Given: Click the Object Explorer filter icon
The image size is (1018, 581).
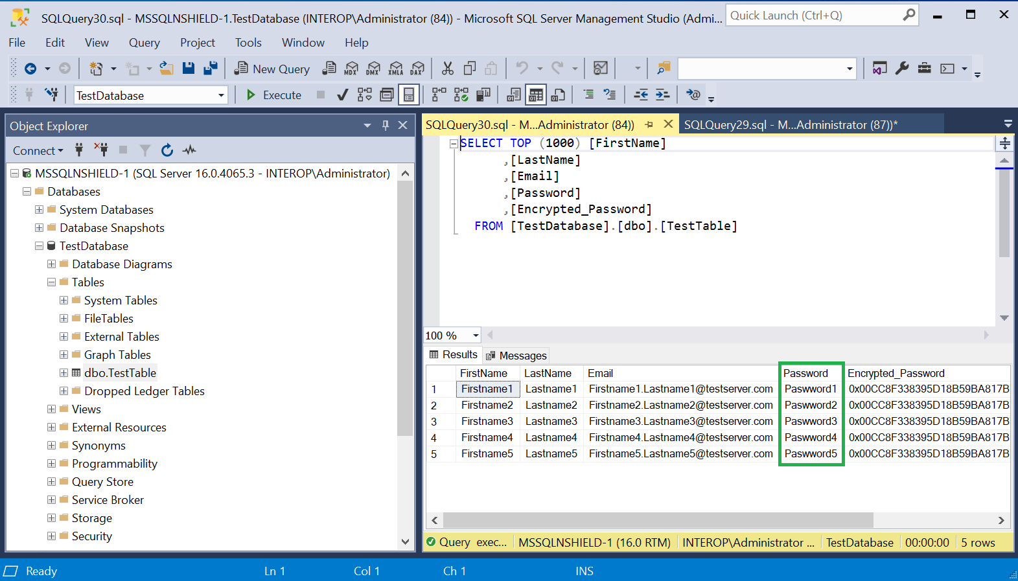Looking at the screenshot, I should click(x=145, y=150).
